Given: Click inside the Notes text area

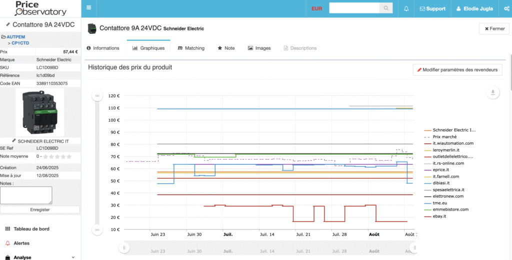Looking at the screenshot, I should click(x=26, y=195).
